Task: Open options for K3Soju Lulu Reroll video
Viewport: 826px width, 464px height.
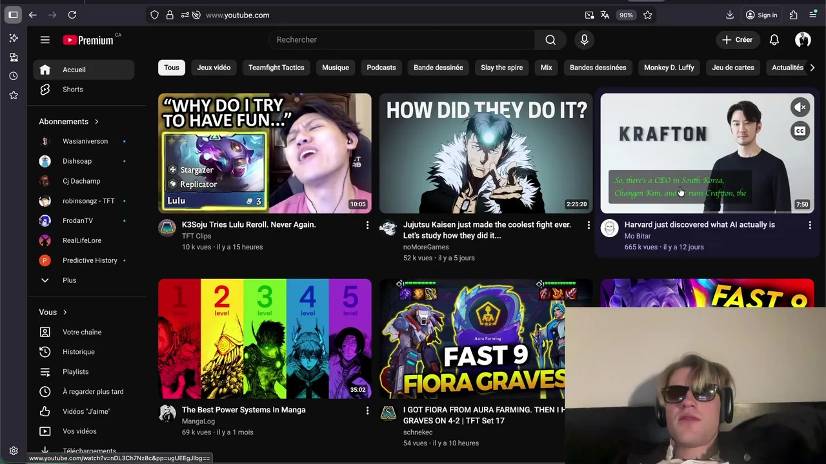Action: click(x=367, y=225)
